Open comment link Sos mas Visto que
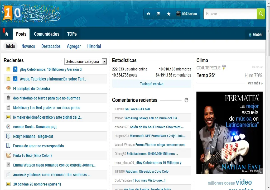The width and height of the screenshot is (270, 190). click(x=149, y=180)
